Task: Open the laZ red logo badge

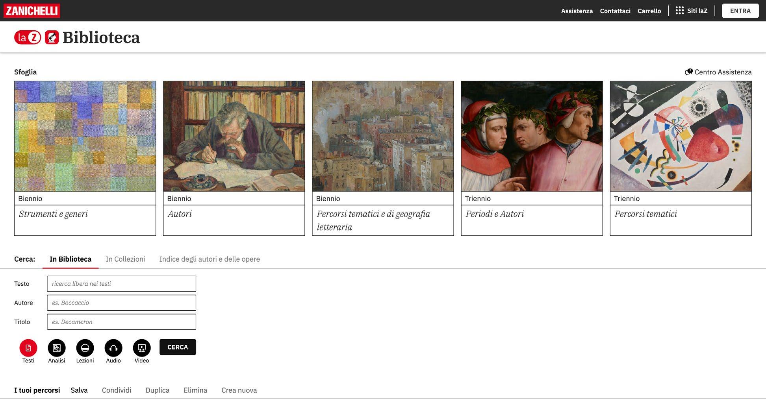Action: tap(28, 37)
